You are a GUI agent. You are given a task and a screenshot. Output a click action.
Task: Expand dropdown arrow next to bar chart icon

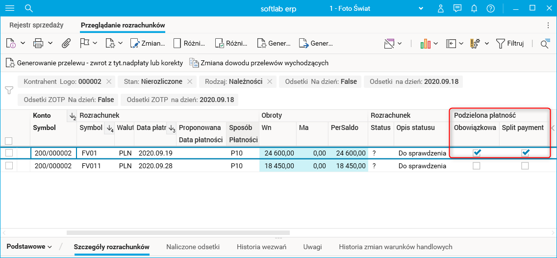pos(435,43)
